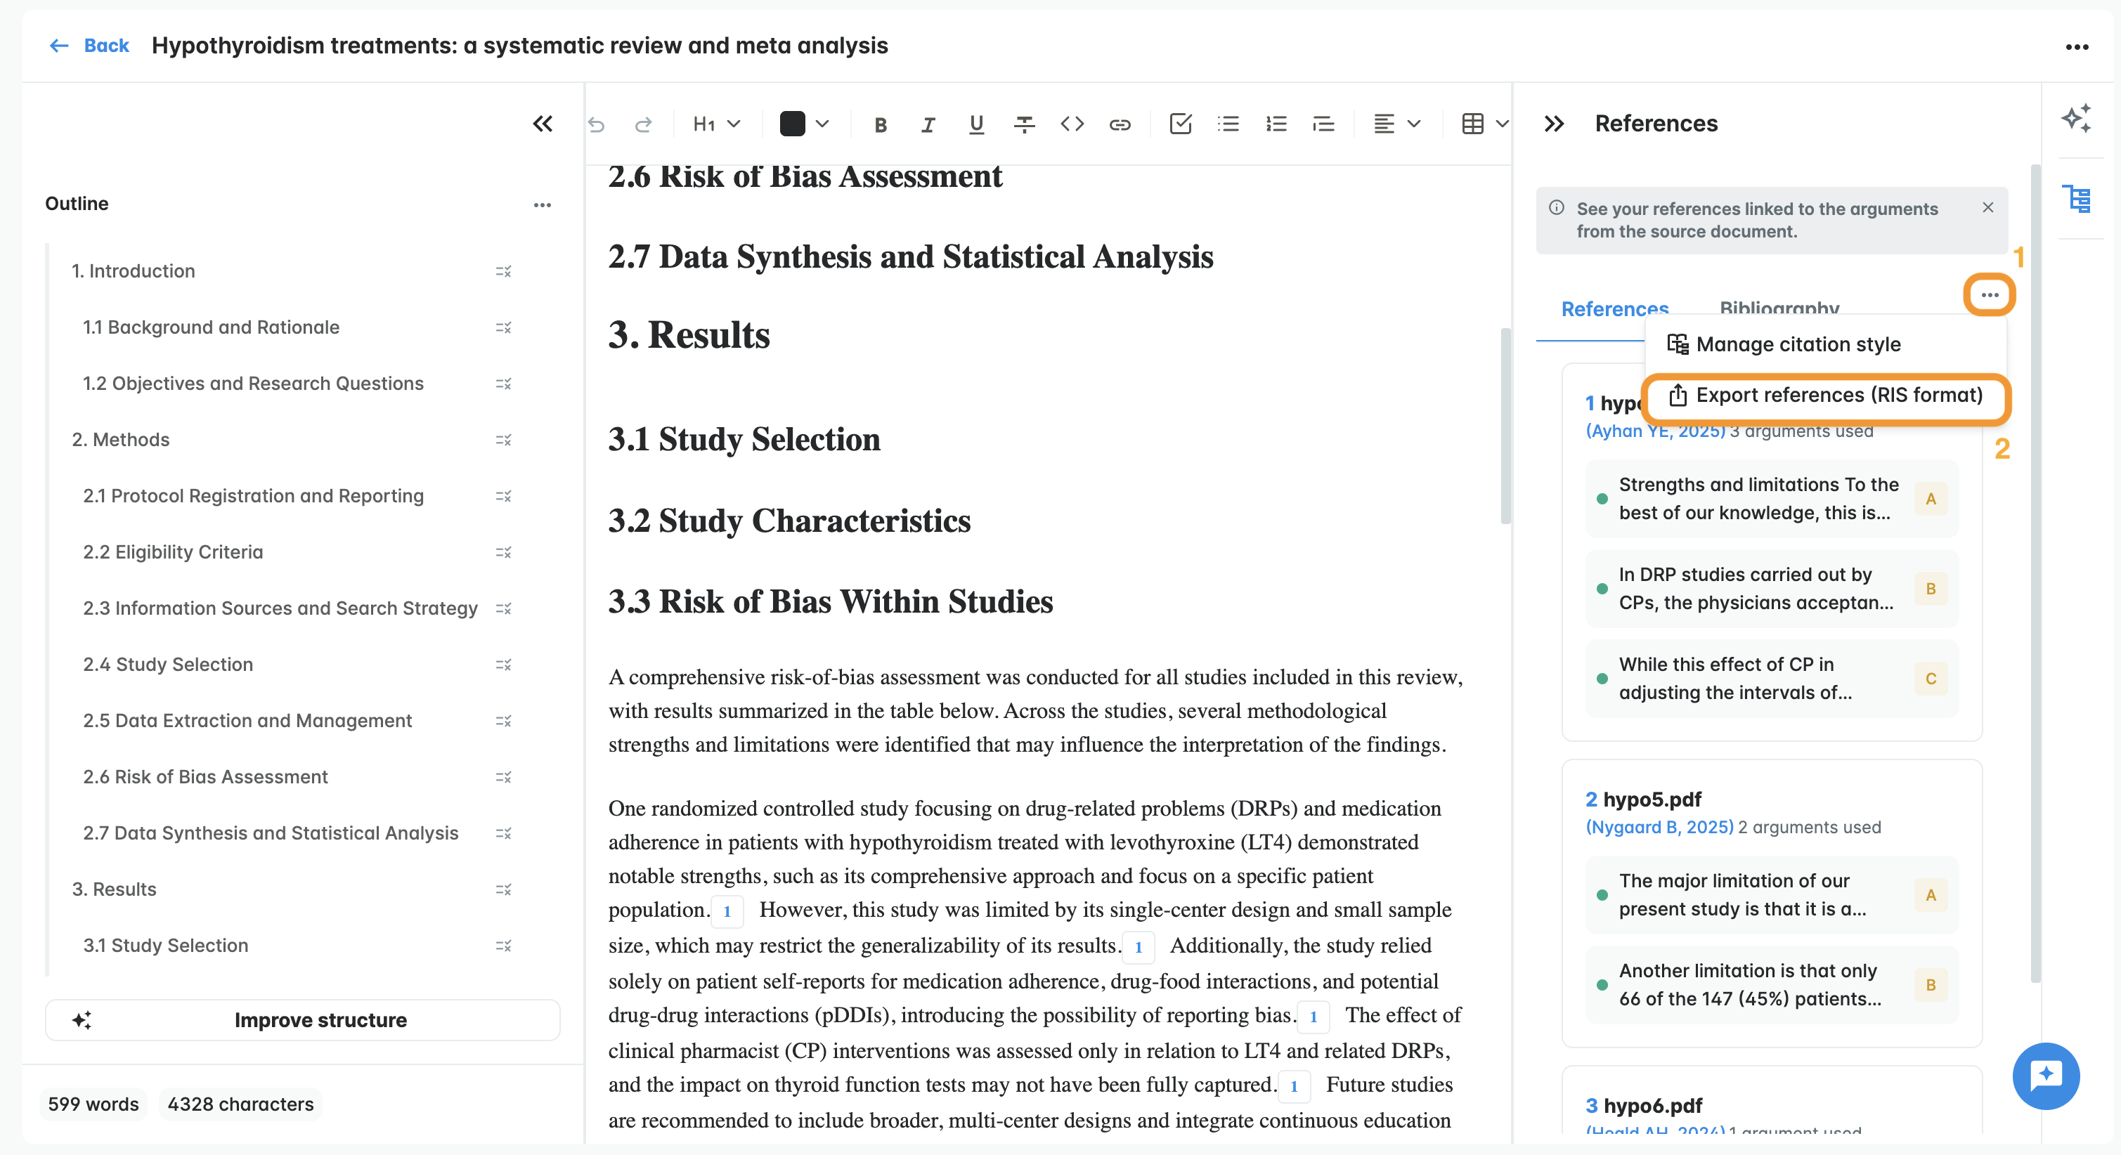The image size is (2121, 1155).
Task: Click the 599 words counter
Action: pos(93,1105)
